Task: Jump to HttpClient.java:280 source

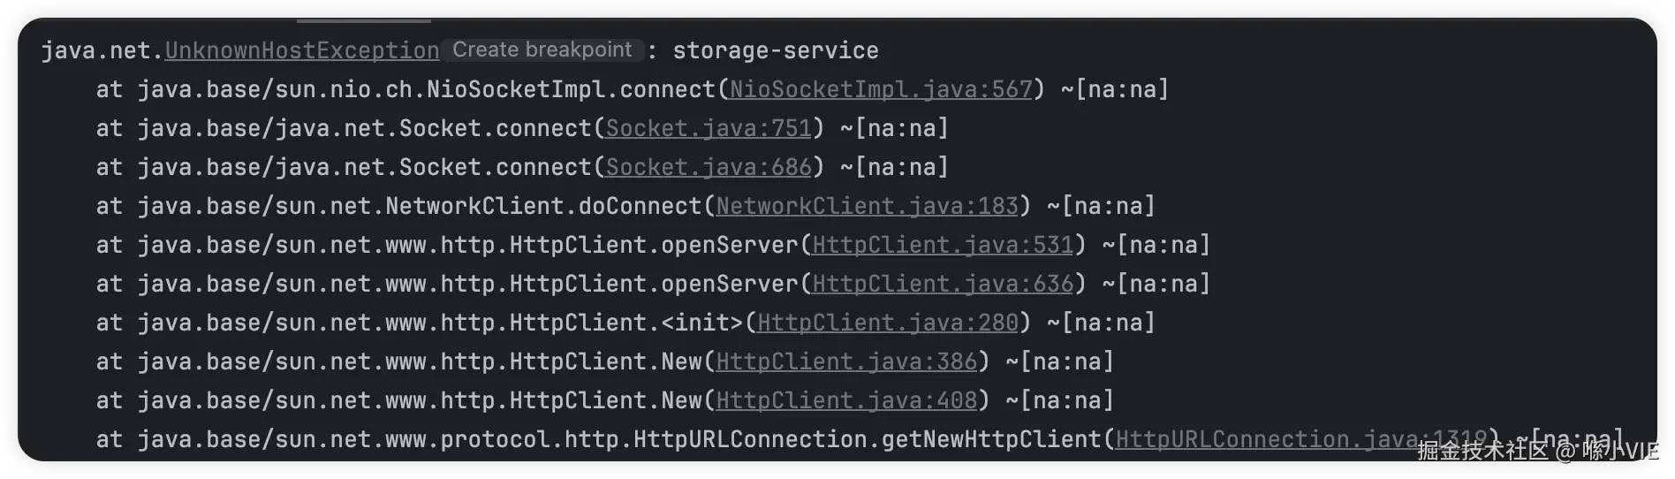Action: click(x=888, y=323)
